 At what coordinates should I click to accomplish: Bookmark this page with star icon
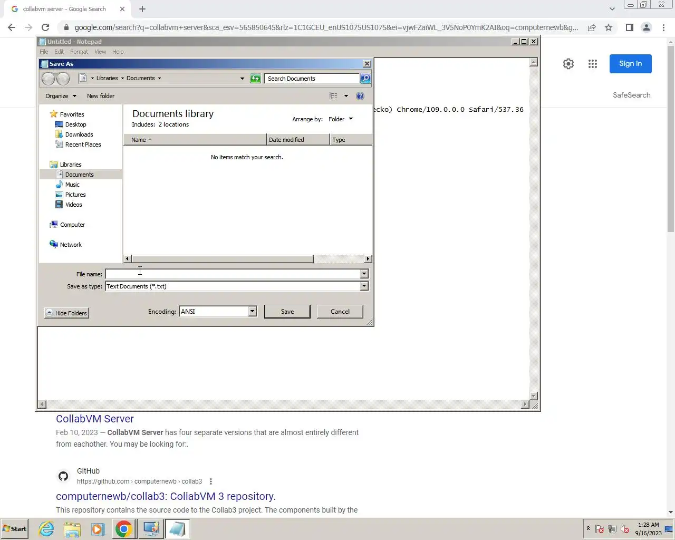[609, 27]
